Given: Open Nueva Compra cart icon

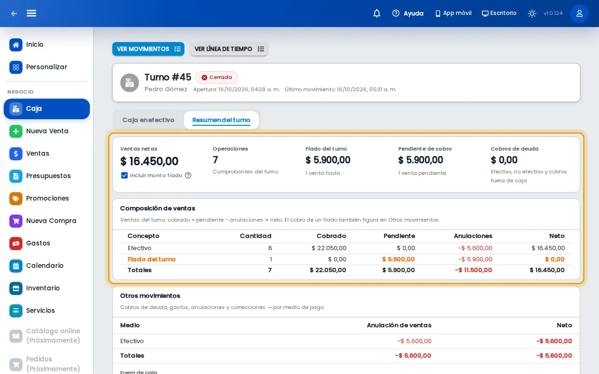Looking at the screenshot, I should point(16,221).
